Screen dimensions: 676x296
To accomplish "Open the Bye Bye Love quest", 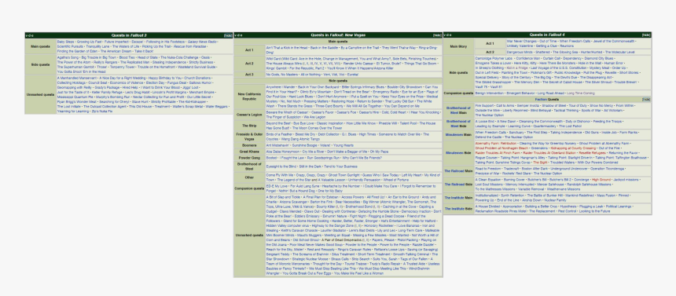I will [x=303, y=123].
